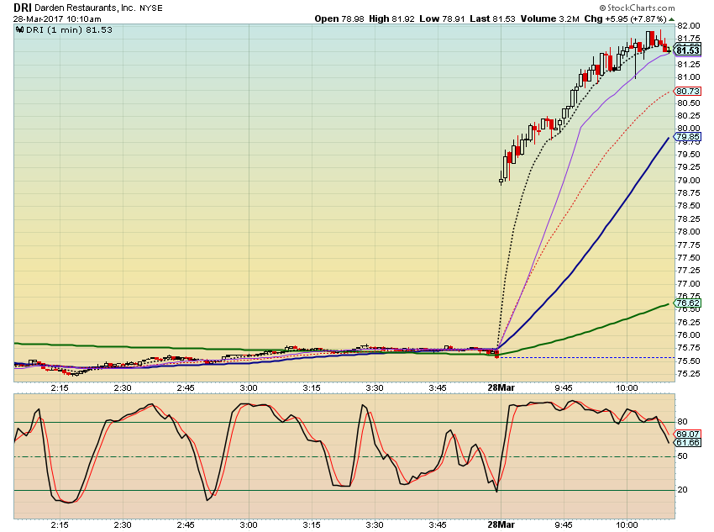The image size is (714, 532).
Task: Click the High 81.92 value
Action: click(x=391, y=18)
